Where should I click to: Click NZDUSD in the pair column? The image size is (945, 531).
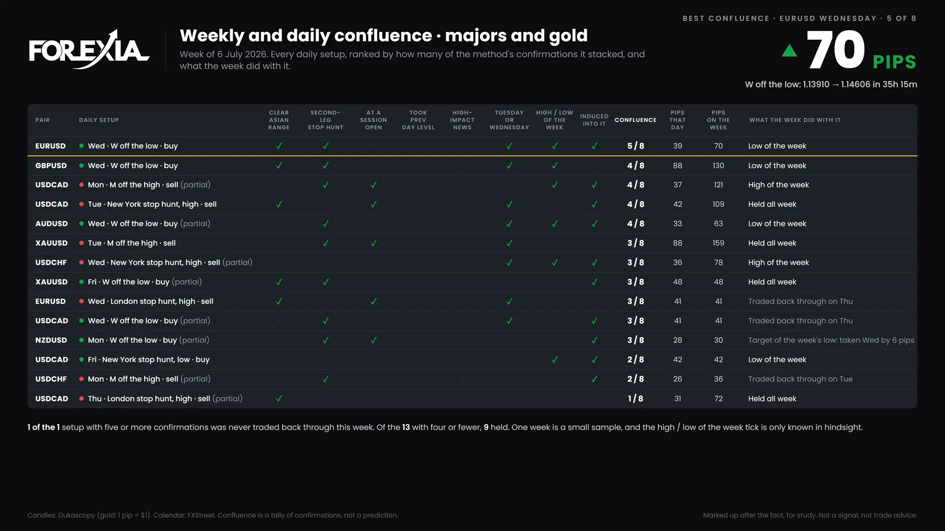click(51, 340)
